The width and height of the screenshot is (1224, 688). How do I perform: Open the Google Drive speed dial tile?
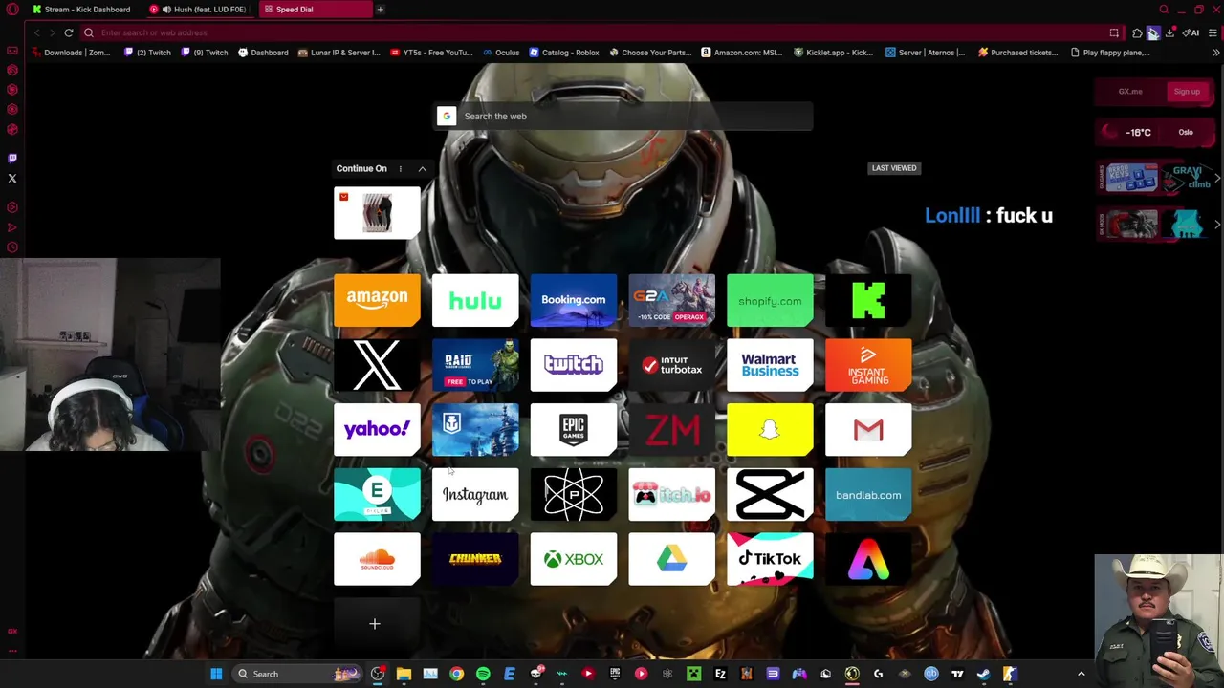click(671, 559)
